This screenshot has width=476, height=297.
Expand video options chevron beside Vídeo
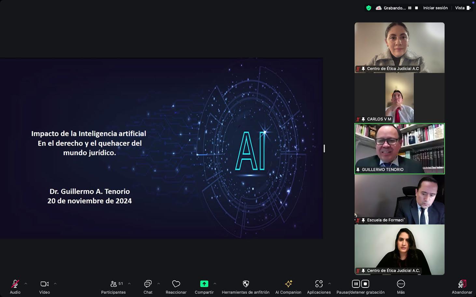tap(55, 284)
